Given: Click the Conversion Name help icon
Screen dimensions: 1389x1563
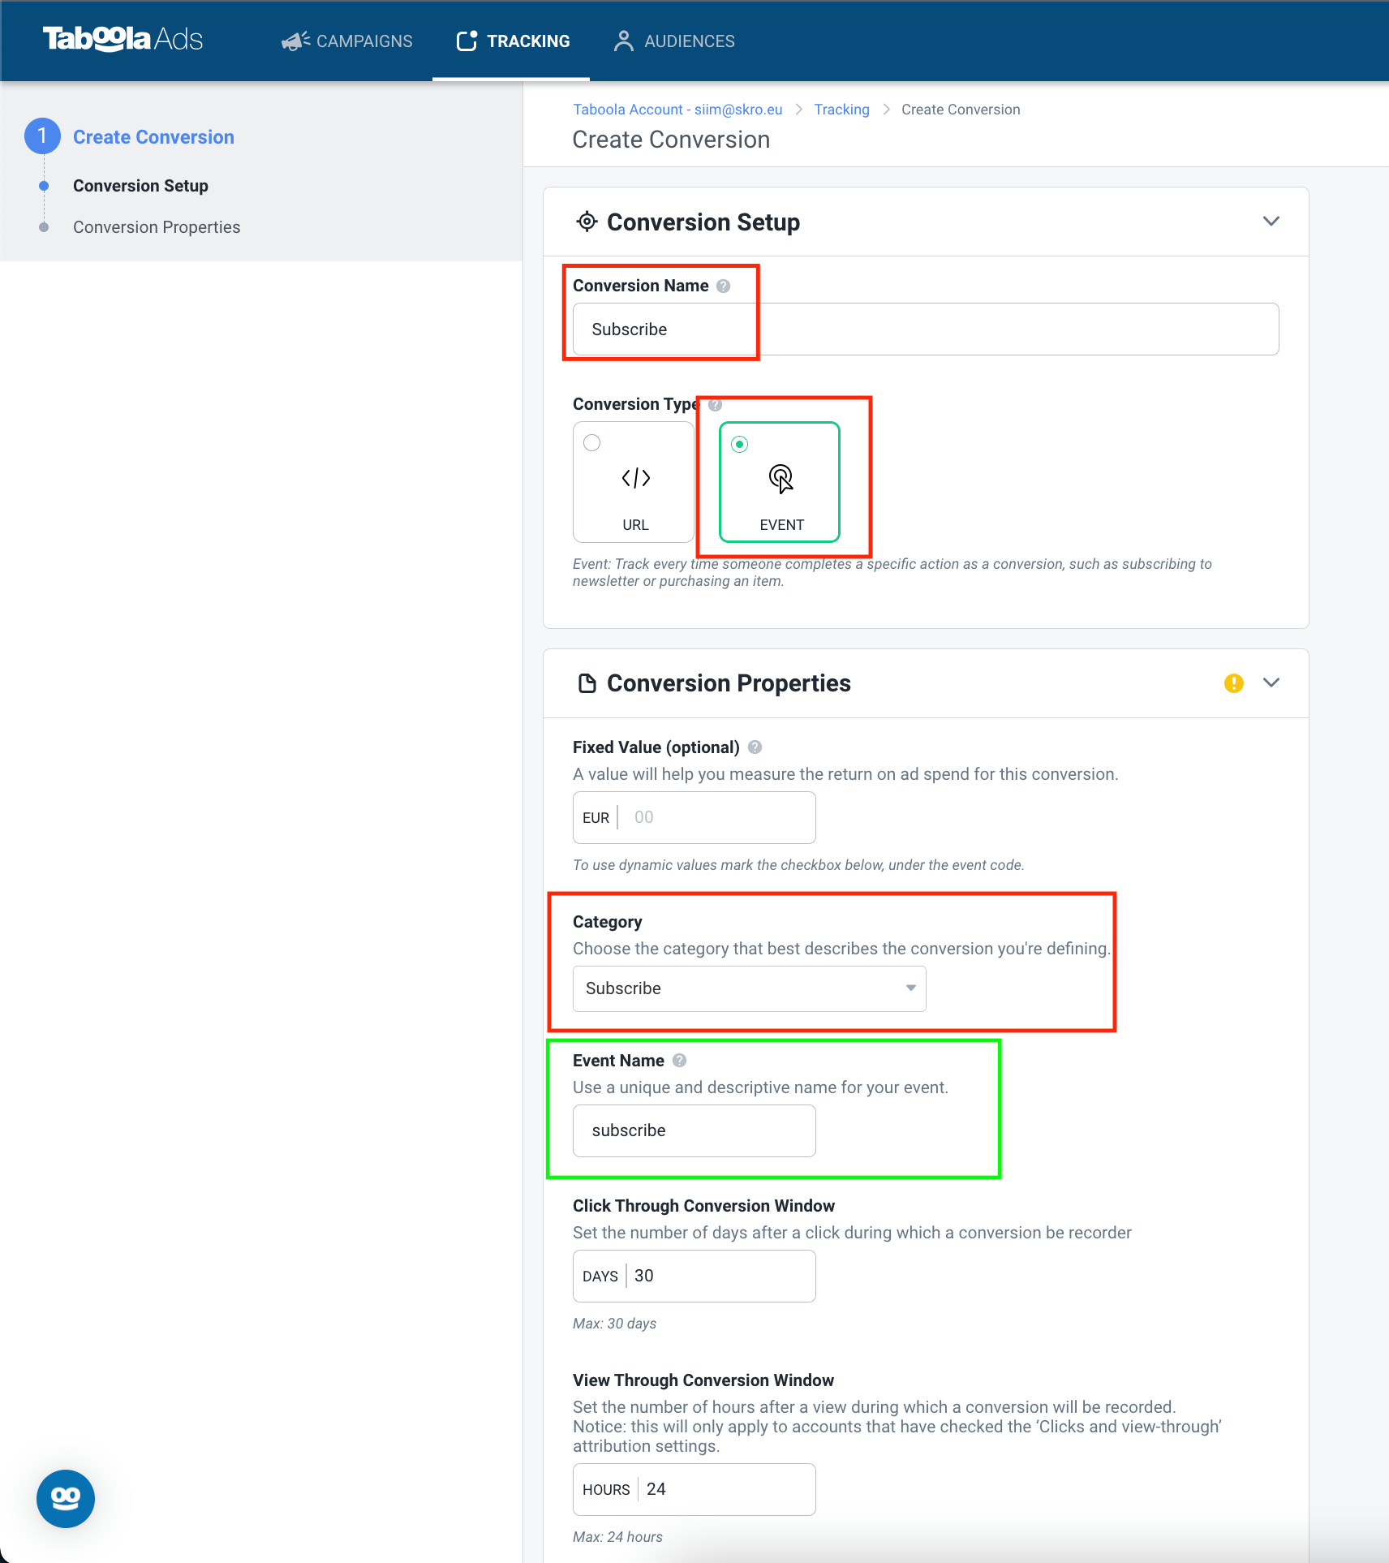Looking at the screenshot, I should point(724,286).
